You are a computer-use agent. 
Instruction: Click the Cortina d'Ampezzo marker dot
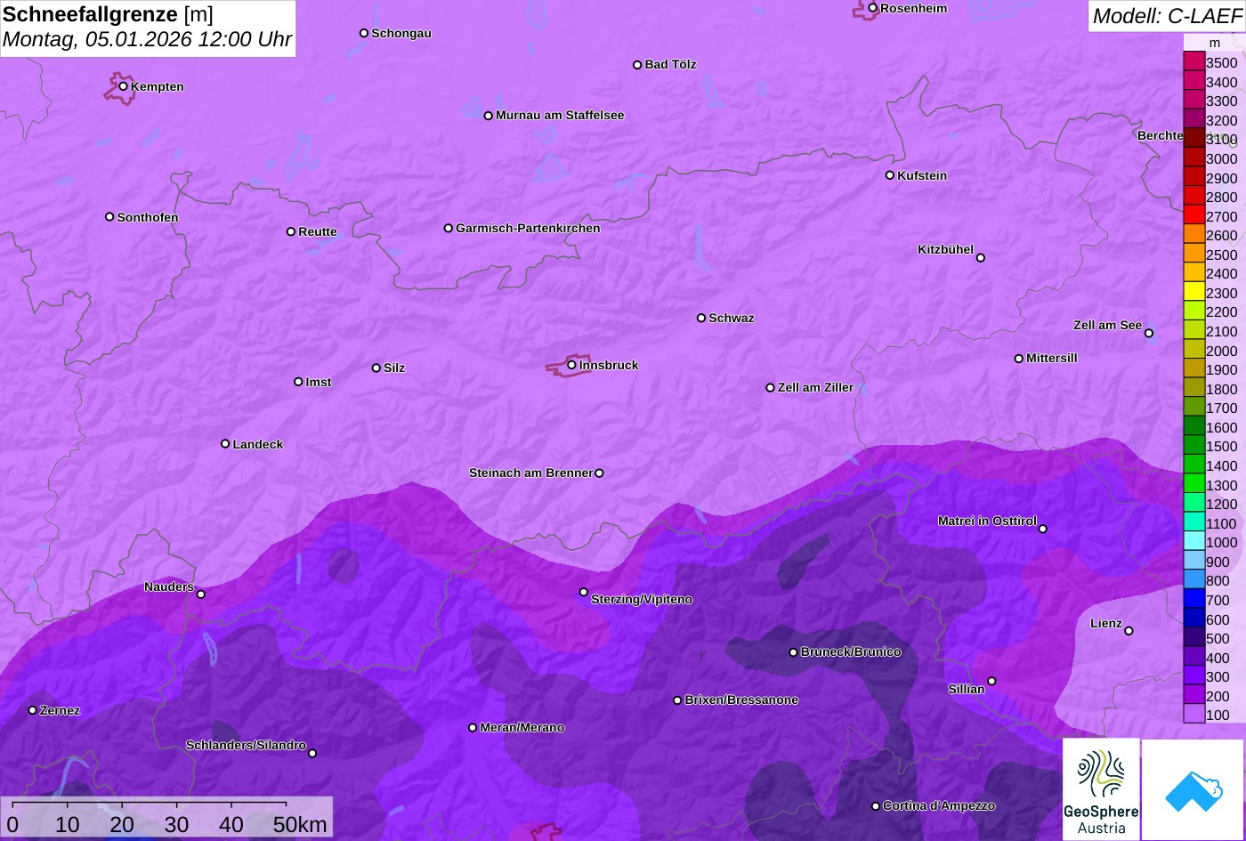876,806
